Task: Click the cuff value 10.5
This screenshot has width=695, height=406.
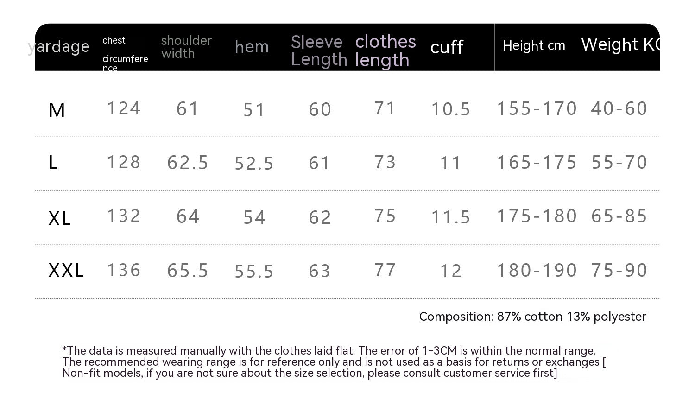Action: coord(451,109)
